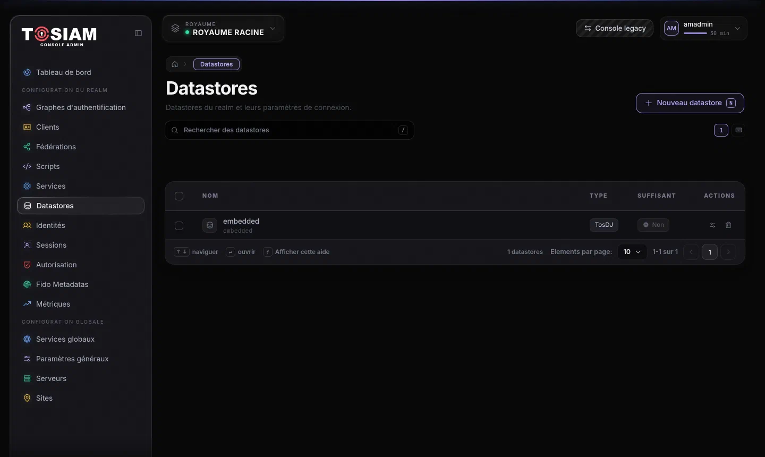Viewport: 765px width, 457px height.
Task: Click Nouveau datastore button
Action: pyautogui.click(x=690, y=103)
